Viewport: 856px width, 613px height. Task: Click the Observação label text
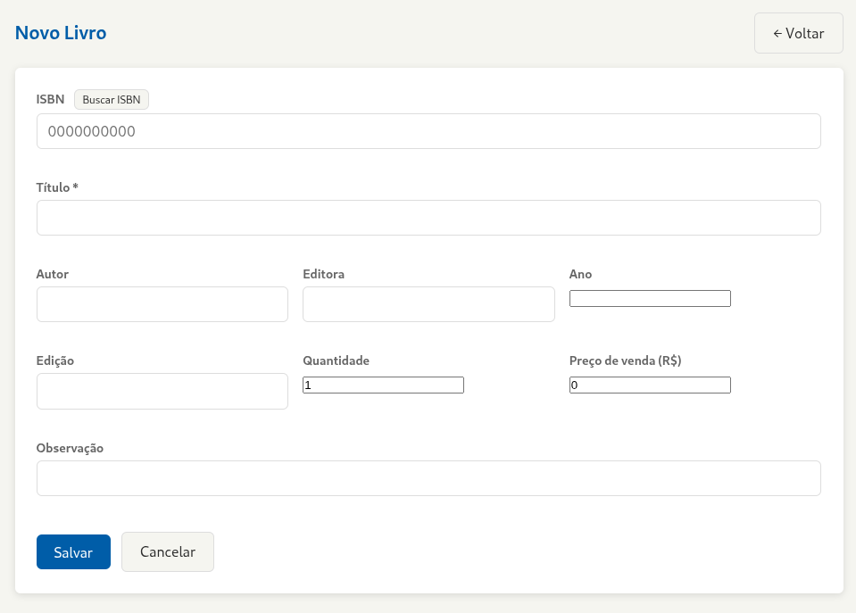pyautogui.click(x=70, y=448)
